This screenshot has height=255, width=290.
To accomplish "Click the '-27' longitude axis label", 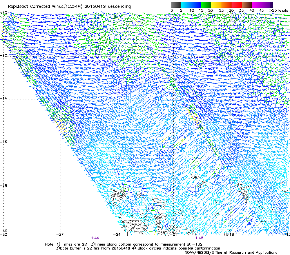I will [x=60, y=235].
